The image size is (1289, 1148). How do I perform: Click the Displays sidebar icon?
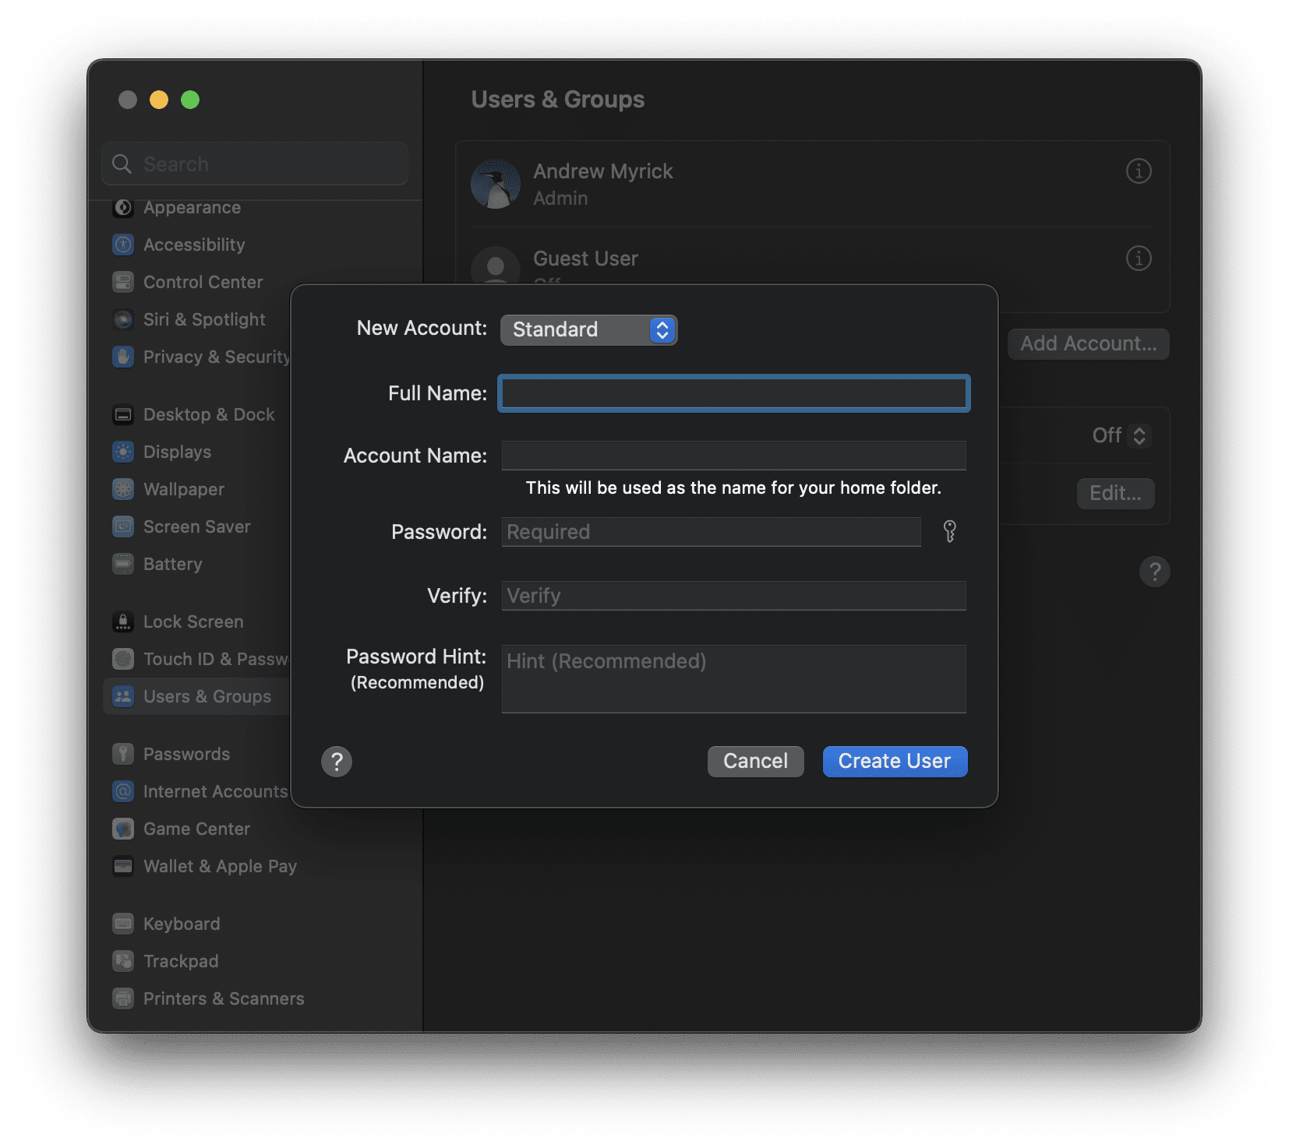point(123,452)
